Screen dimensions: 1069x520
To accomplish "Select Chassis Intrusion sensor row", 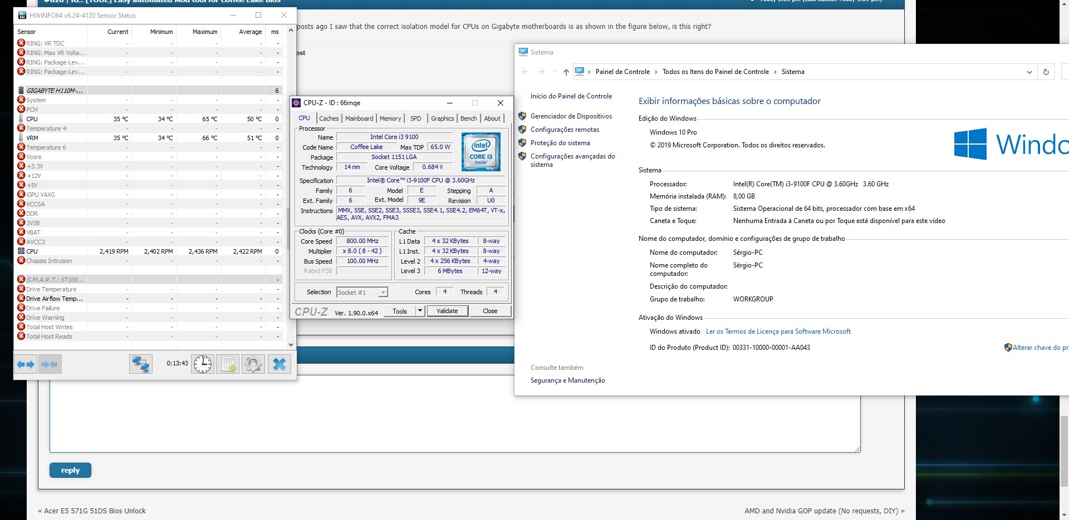I will 149,261.
